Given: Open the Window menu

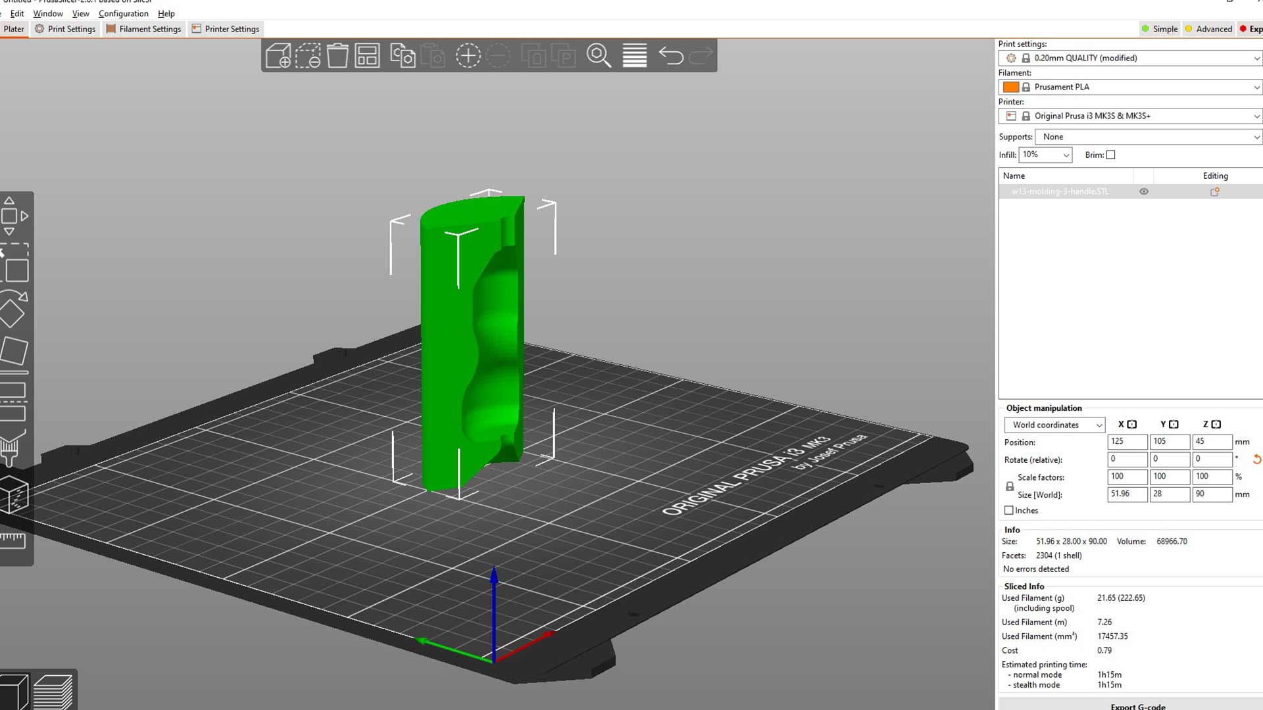Looking at the screenshot, I should coord(48,13).
